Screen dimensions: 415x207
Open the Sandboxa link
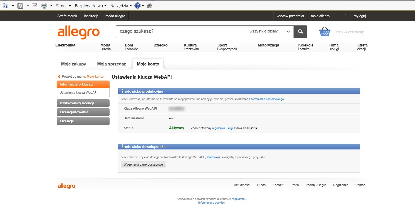(x=212, y=157)
